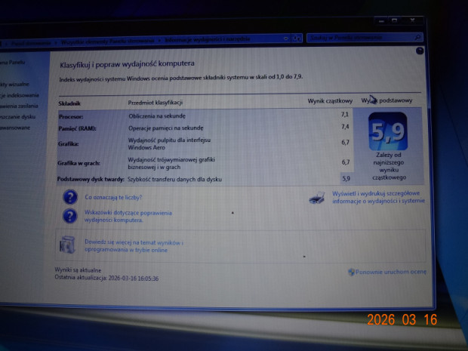Click the round help button in top-right corner

(420, 51)
